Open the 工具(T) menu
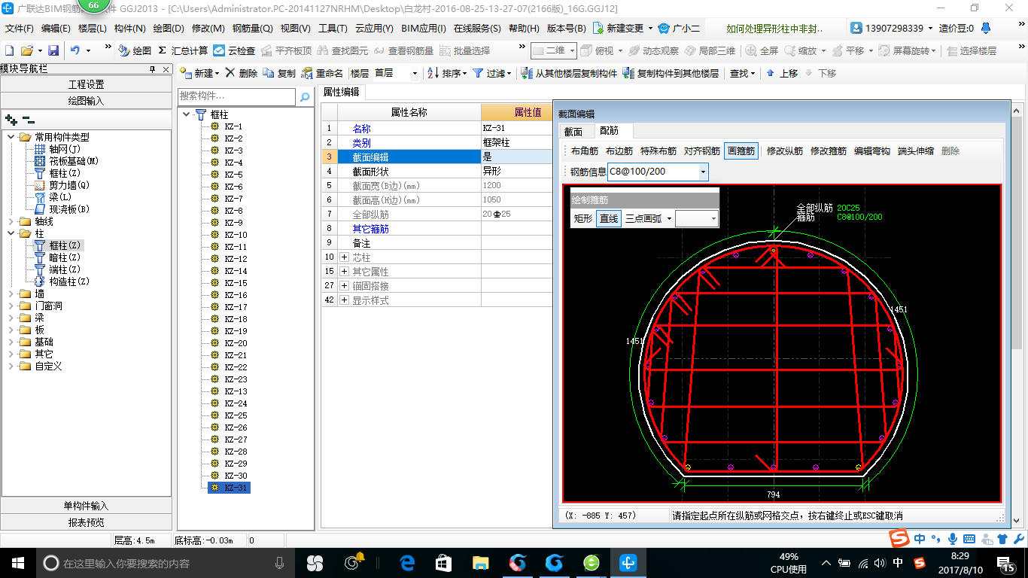The image size is (1028, 578). click(333, 28)
